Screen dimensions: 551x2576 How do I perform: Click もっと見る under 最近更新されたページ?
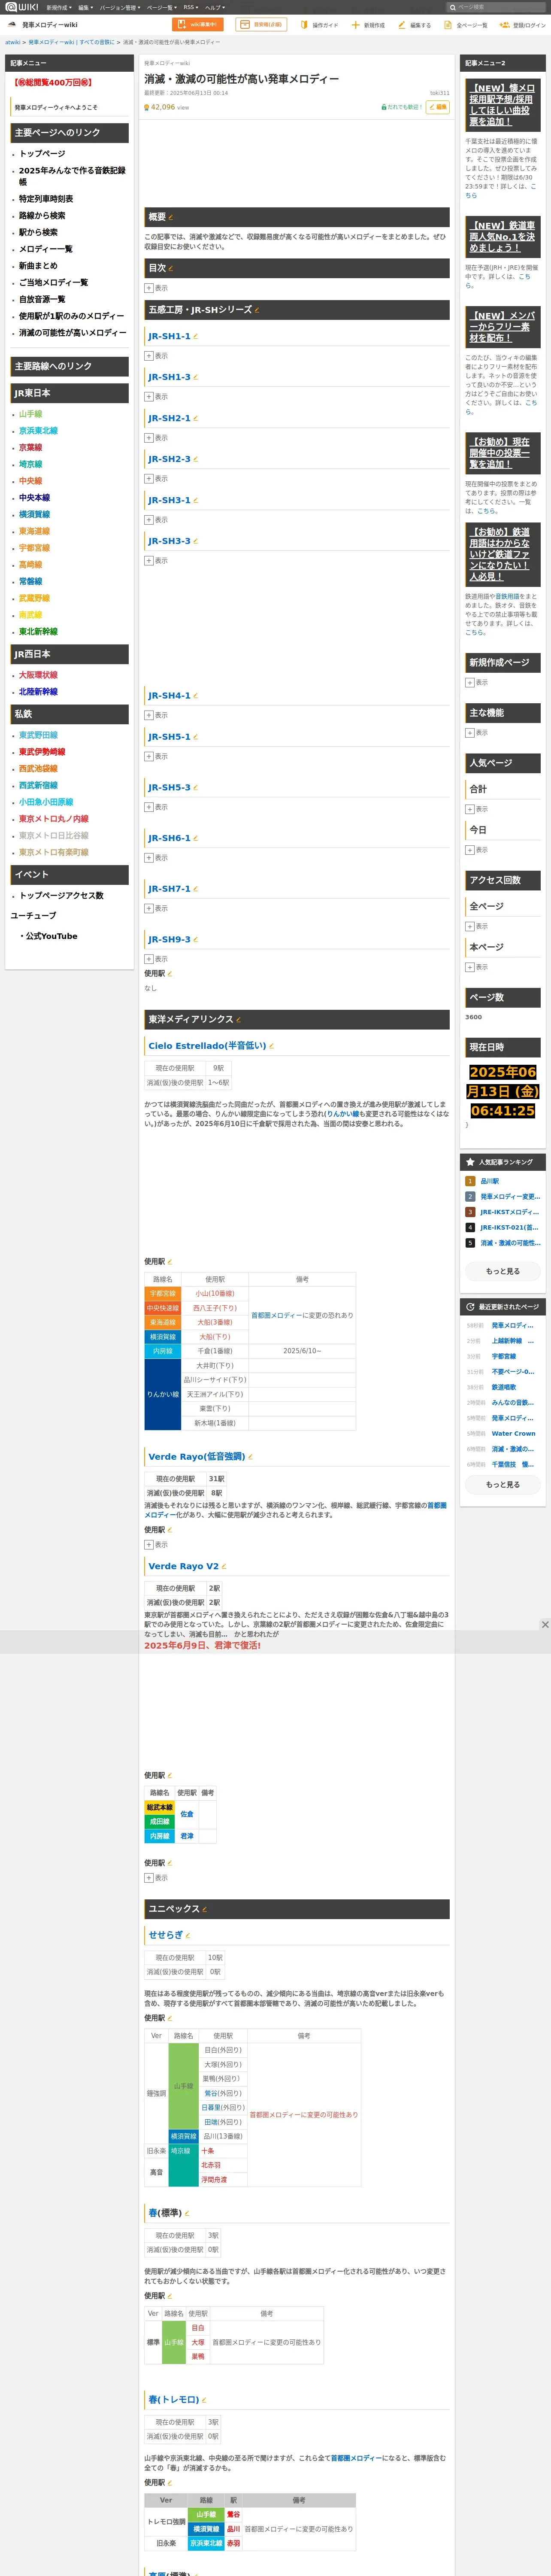point(503,1485)
